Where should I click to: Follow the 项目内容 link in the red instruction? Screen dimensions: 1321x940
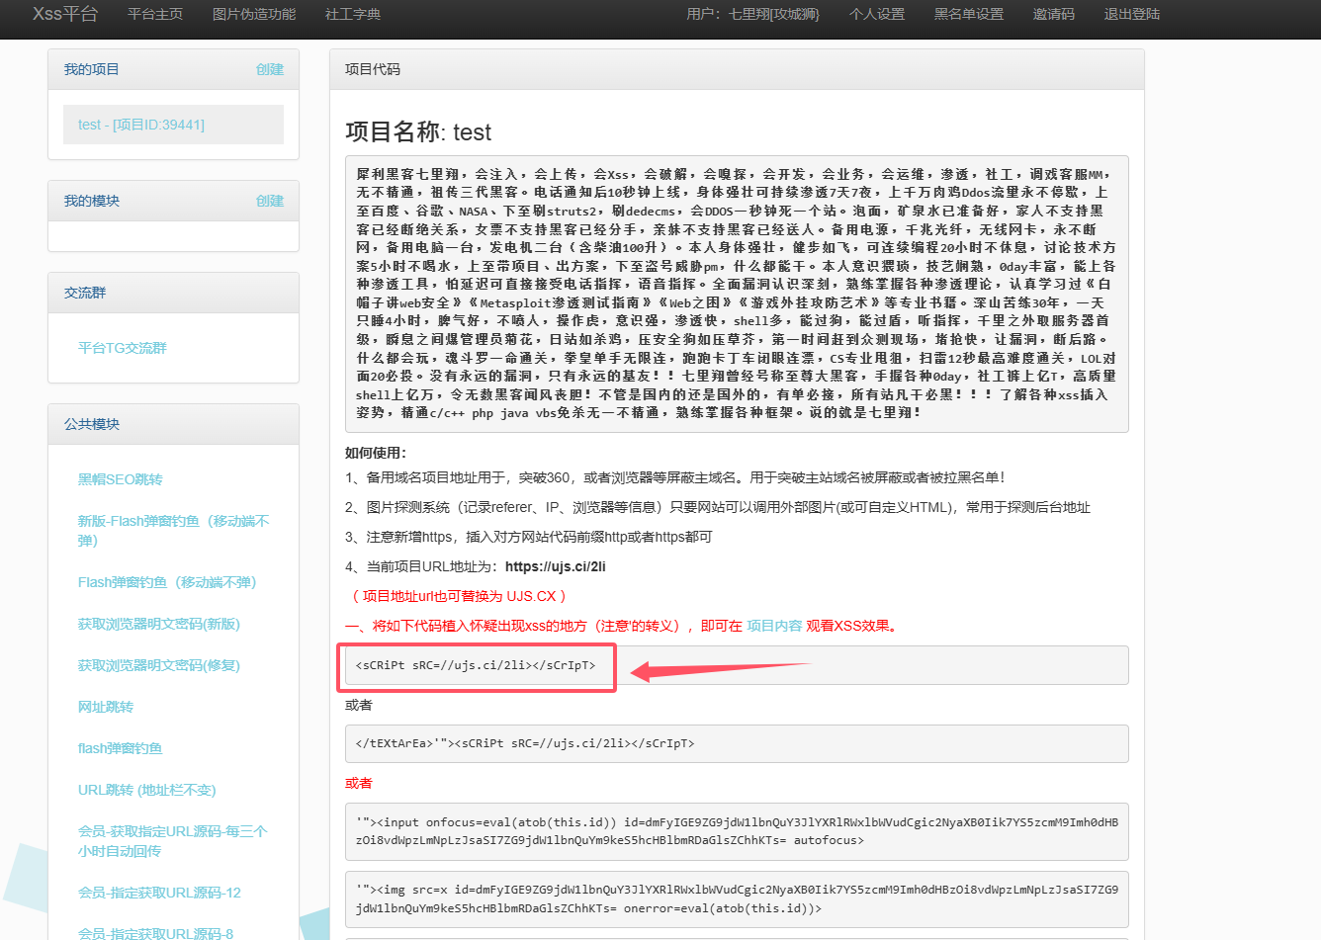coord(774,626)
